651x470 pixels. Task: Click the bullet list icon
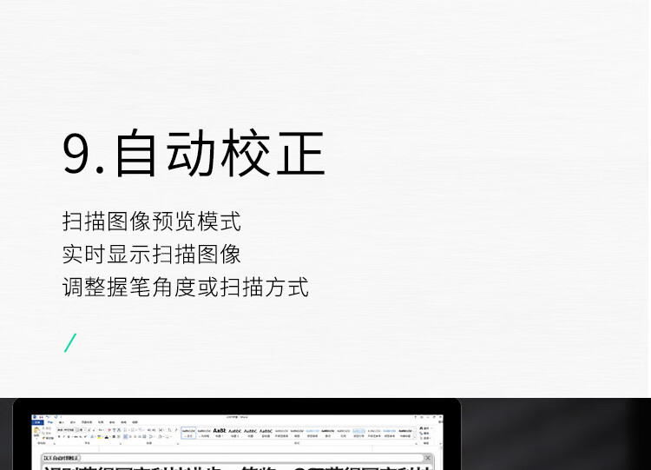125,430
